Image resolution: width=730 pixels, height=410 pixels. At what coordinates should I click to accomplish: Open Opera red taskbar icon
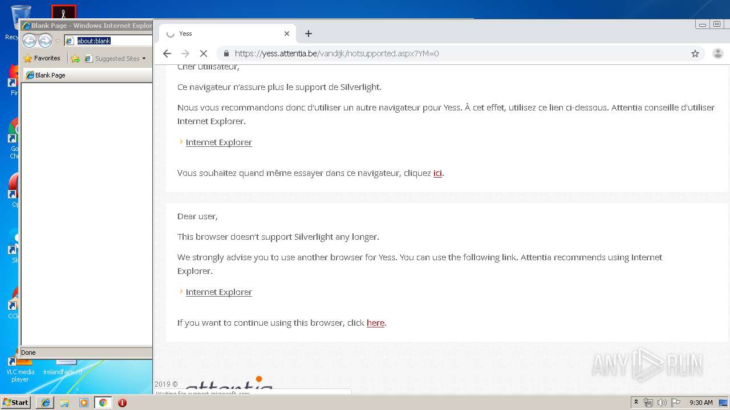click(122, 403)
